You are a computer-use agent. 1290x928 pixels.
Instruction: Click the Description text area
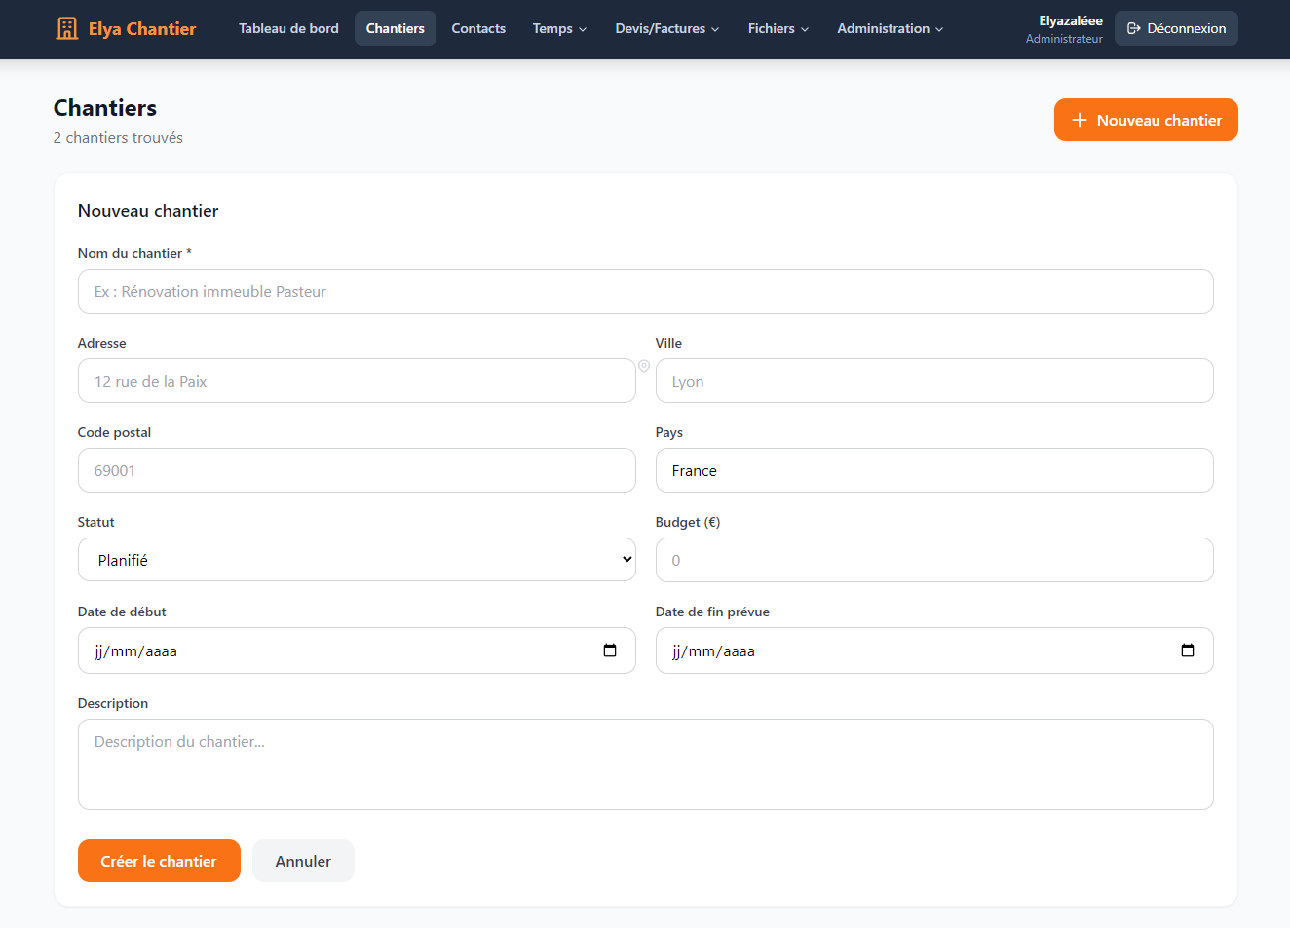[x=645, y=764]
